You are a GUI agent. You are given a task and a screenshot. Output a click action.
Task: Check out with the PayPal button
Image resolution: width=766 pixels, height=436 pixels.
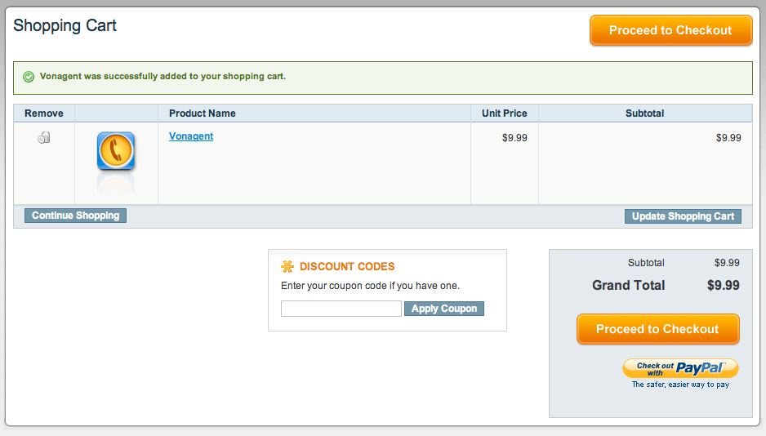point(680,368)
